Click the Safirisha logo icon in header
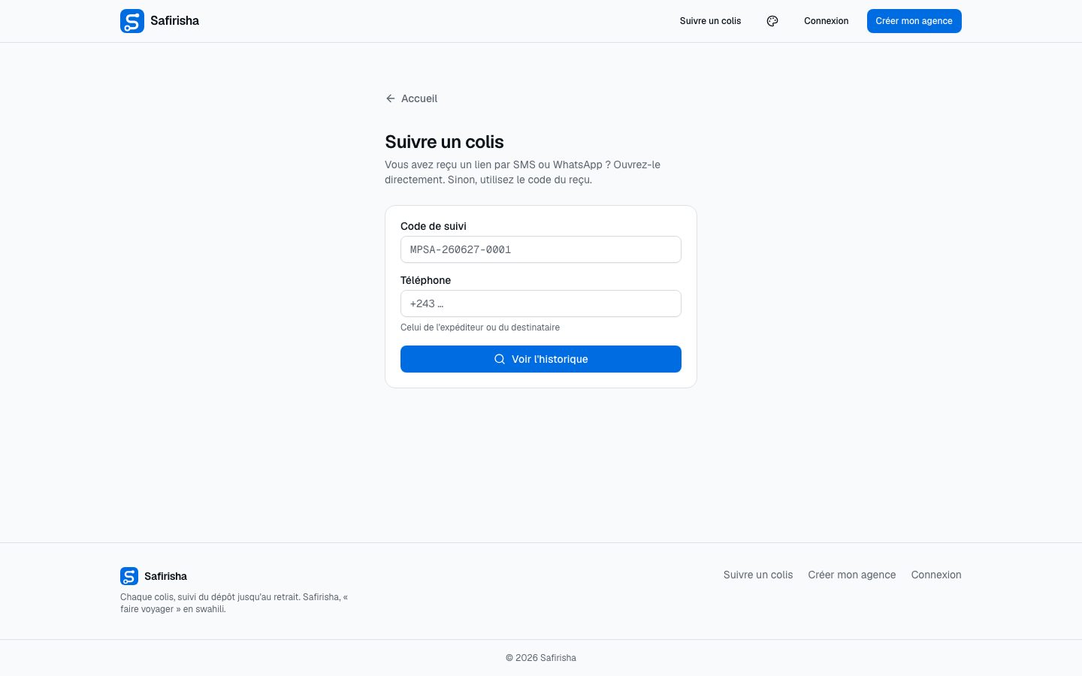 pos(132,21)
